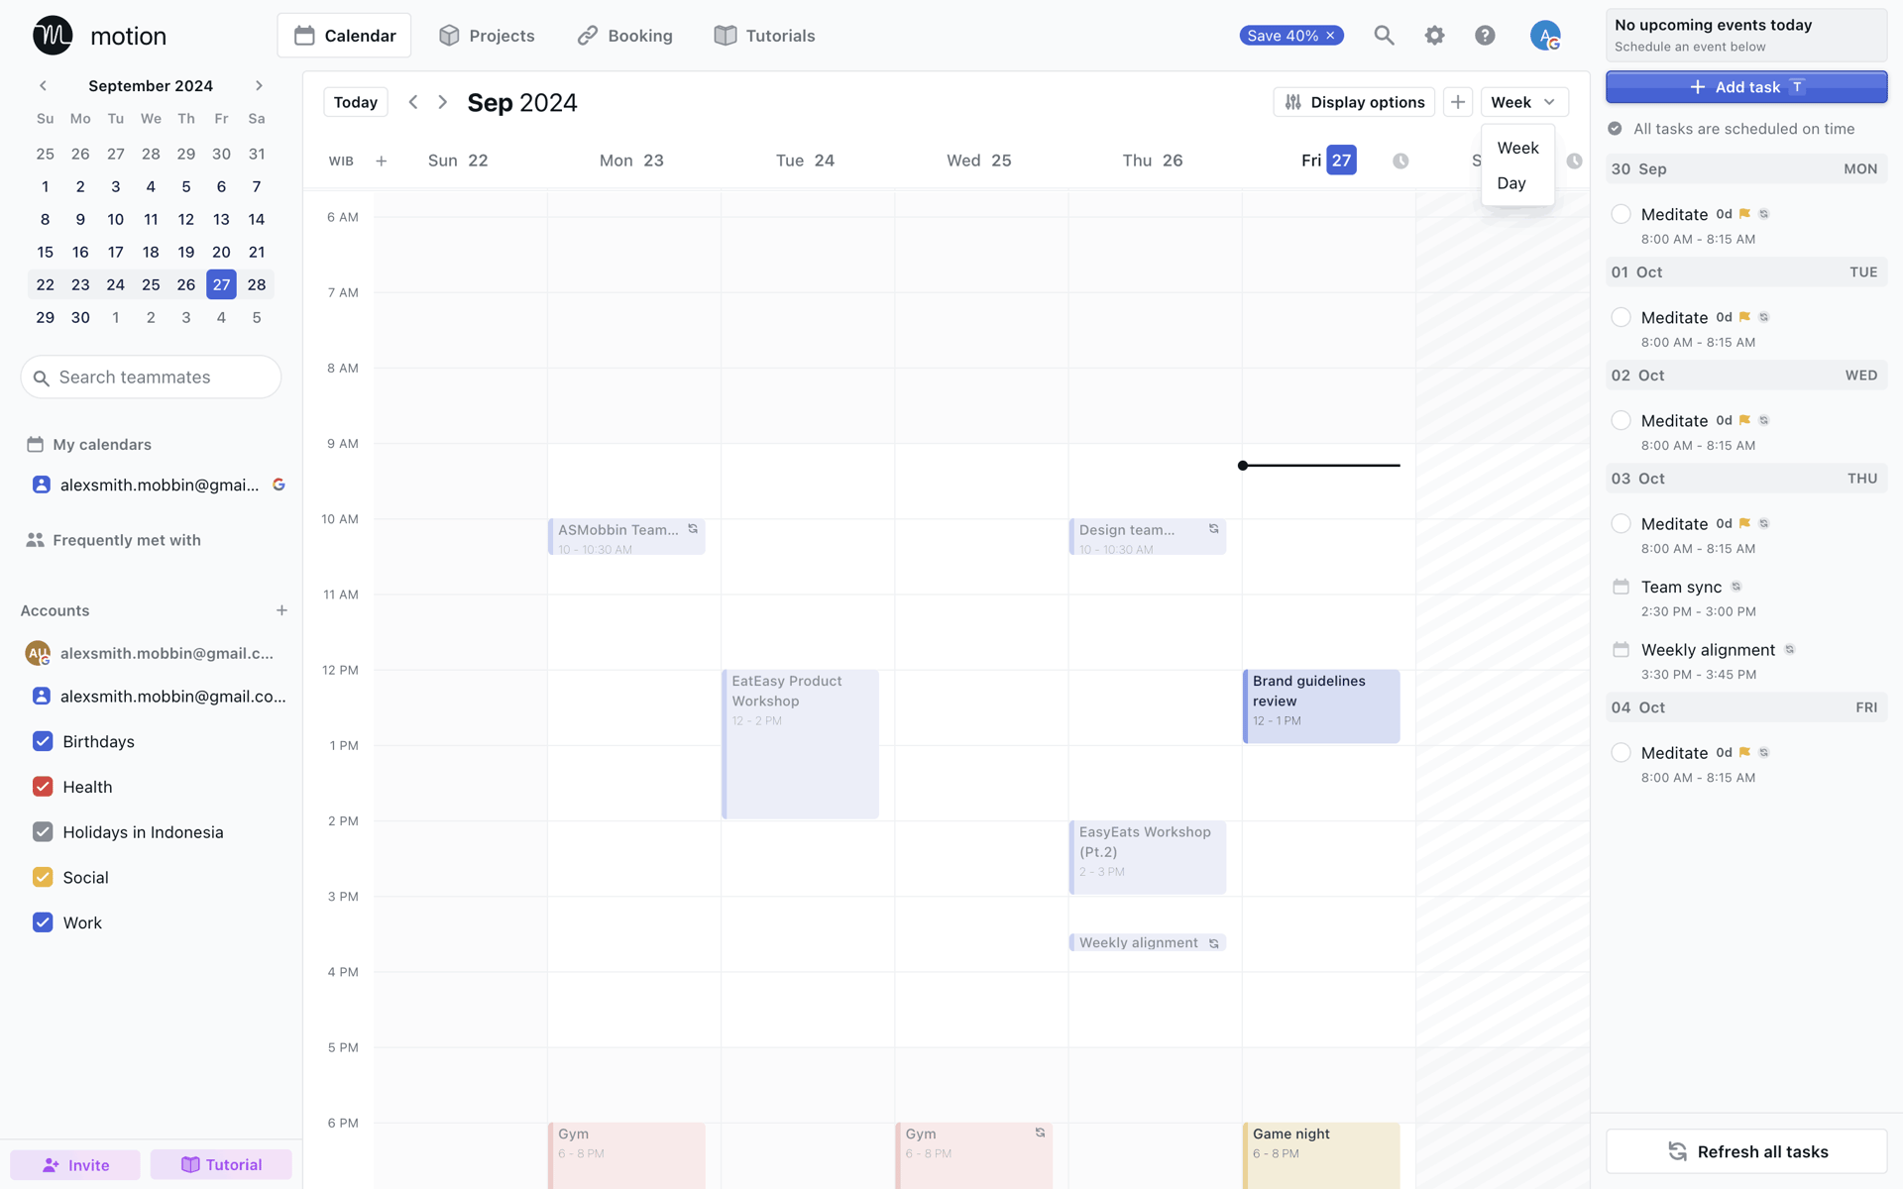This screenshot has width=1903, height=1189.
Task: Toggle the Work calendar checkbox
Action: pos(43,922)
